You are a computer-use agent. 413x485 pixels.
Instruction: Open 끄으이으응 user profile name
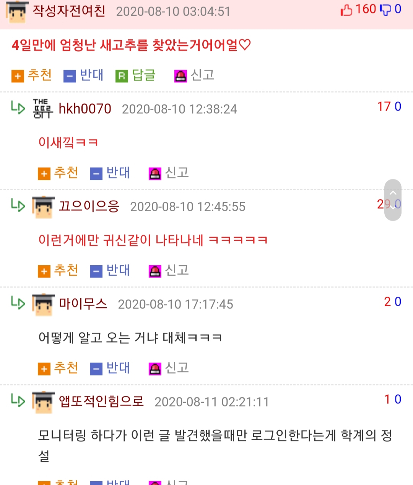tap(89, 207)
